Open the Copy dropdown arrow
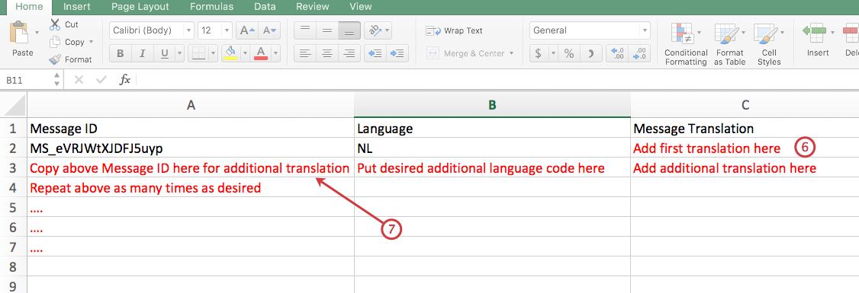The width and height of the screenshot is (859, 293). (91, 42)
